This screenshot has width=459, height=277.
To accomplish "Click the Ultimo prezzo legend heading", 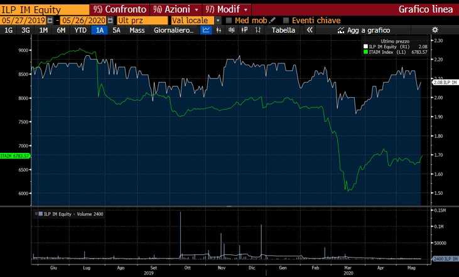I will [x=395, y=41].
